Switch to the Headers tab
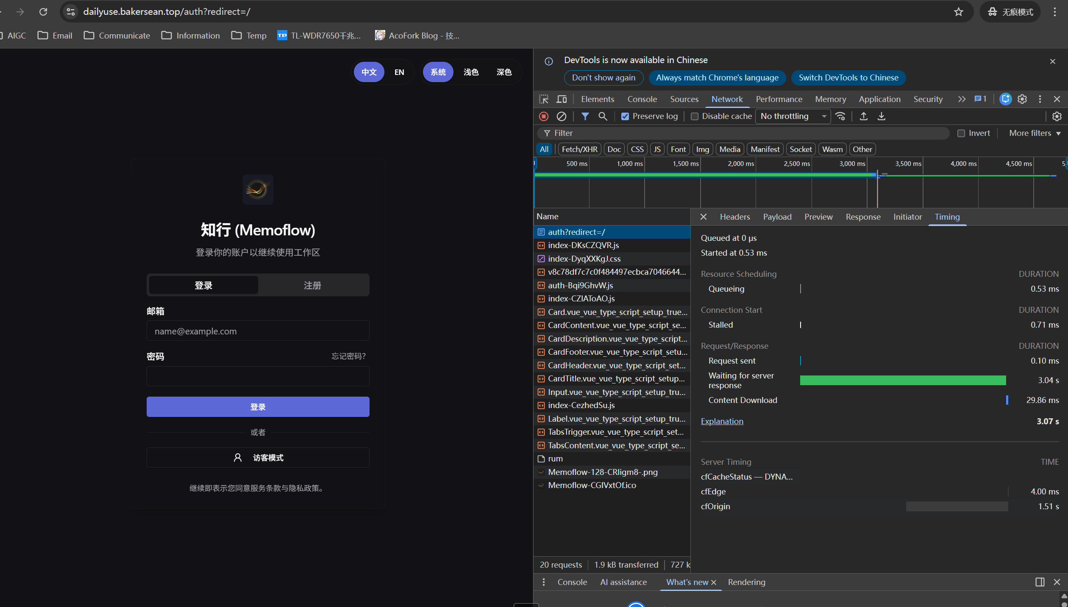 (x=734, y=217)
